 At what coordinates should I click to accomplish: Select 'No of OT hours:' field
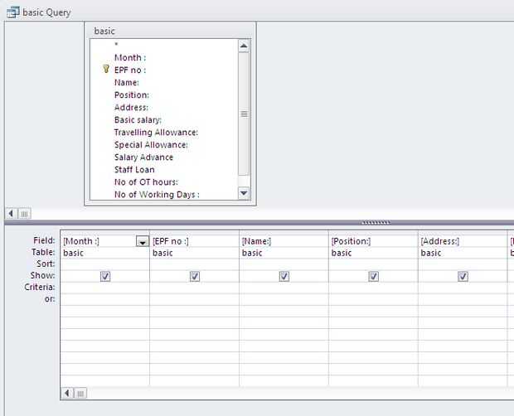pyautogui.click(x=146, y=182)
